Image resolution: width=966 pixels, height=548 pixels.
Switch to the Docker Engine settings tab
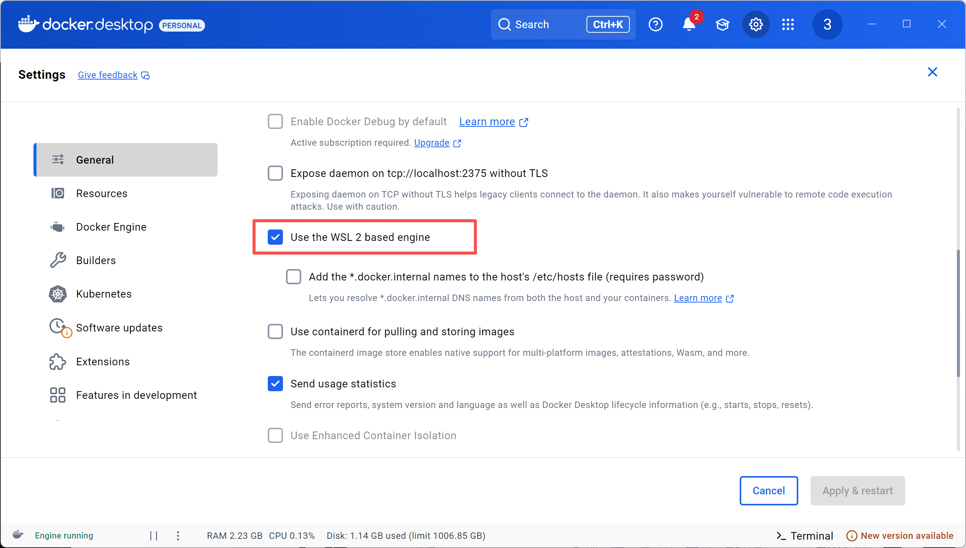click(111, 227)
